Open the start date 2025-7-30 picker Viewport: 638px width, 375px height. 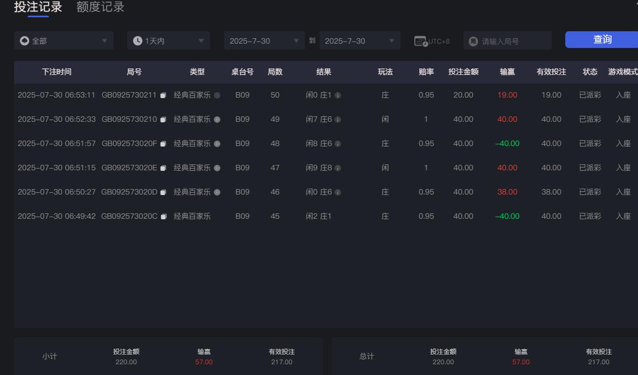point(264,40)
